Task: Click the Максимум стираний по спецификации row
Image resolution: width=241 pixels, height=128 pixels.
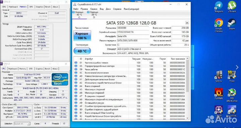Action: tap(130, 100)
